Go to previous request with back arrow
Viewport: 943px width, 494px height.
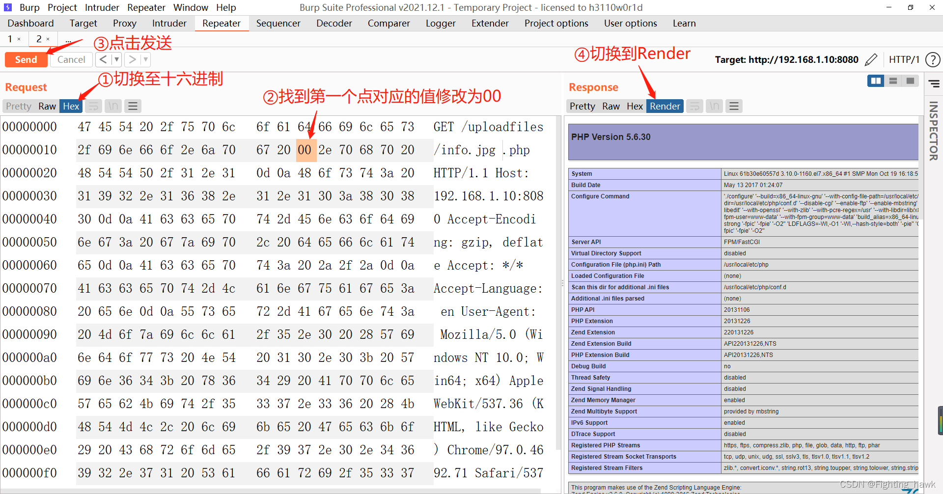pyautogui.click(x=103, y=59)
